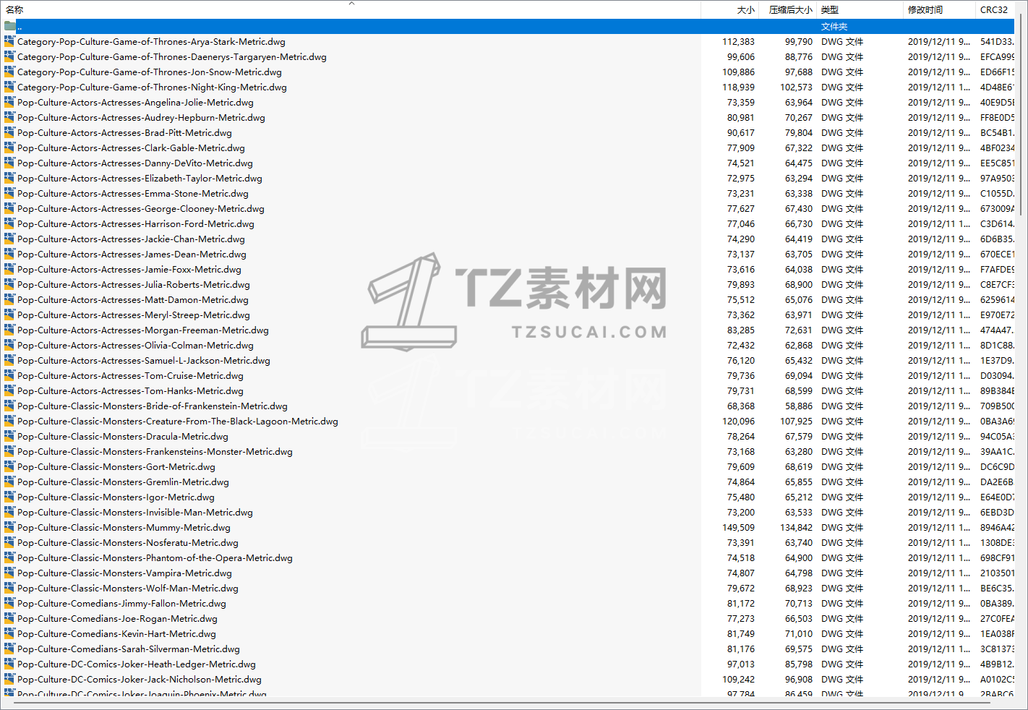The width and height of the screenshot is (1028, 710).
Task: Select Pop-Culture-Classic-Monsters-Phantom-of-the-Opera-Metric.dwg
Action: click(x=155, y=558)
